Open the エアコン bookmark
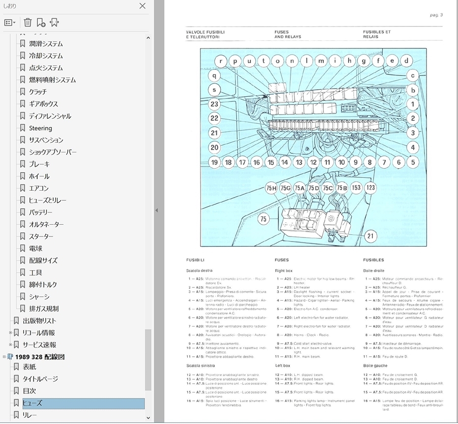Screen dimensions: 458x424 tap(39, 189)
